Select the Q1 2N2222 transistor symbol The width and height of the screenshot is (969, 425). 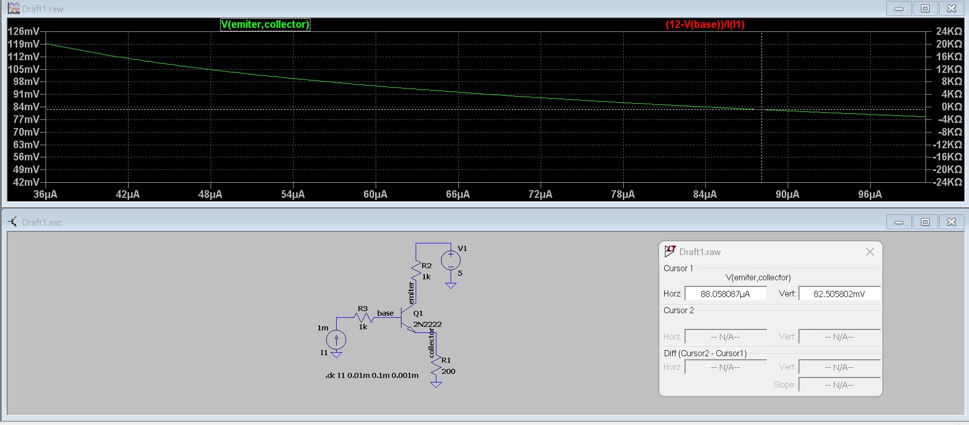(x=408, y=319)
